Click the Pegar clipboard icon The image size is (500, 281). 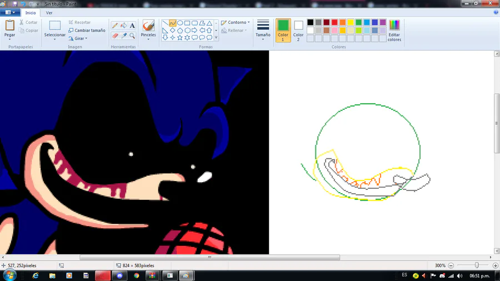9,26
